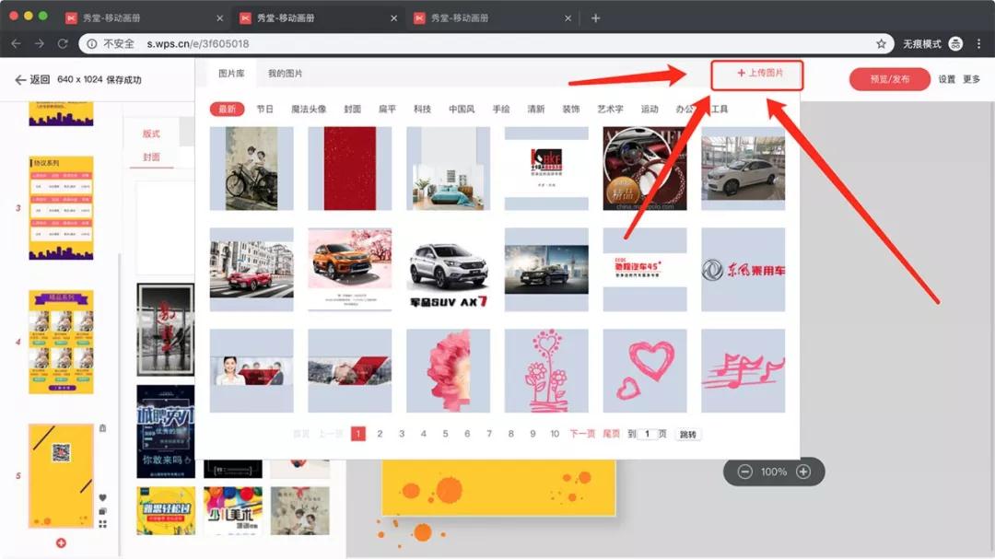Select page 4 thumbnail in sidebar

click(61, 342)
